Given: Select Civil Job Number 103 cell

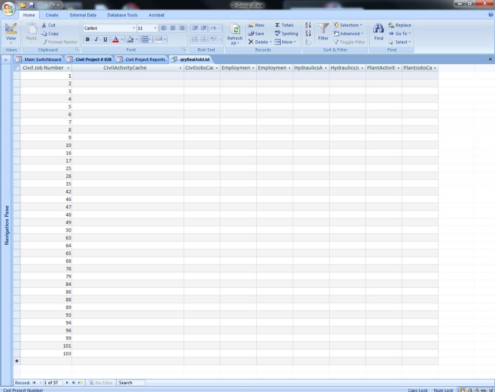Looking at the screenshot, I should (46, 353).
